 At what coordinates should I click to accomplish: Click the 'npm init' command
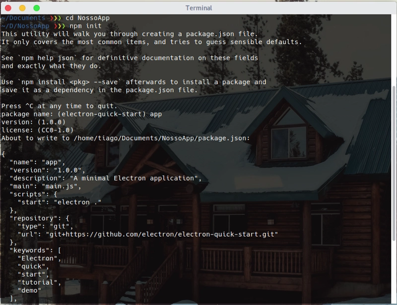pyautogui.click(x=85, y=26)
